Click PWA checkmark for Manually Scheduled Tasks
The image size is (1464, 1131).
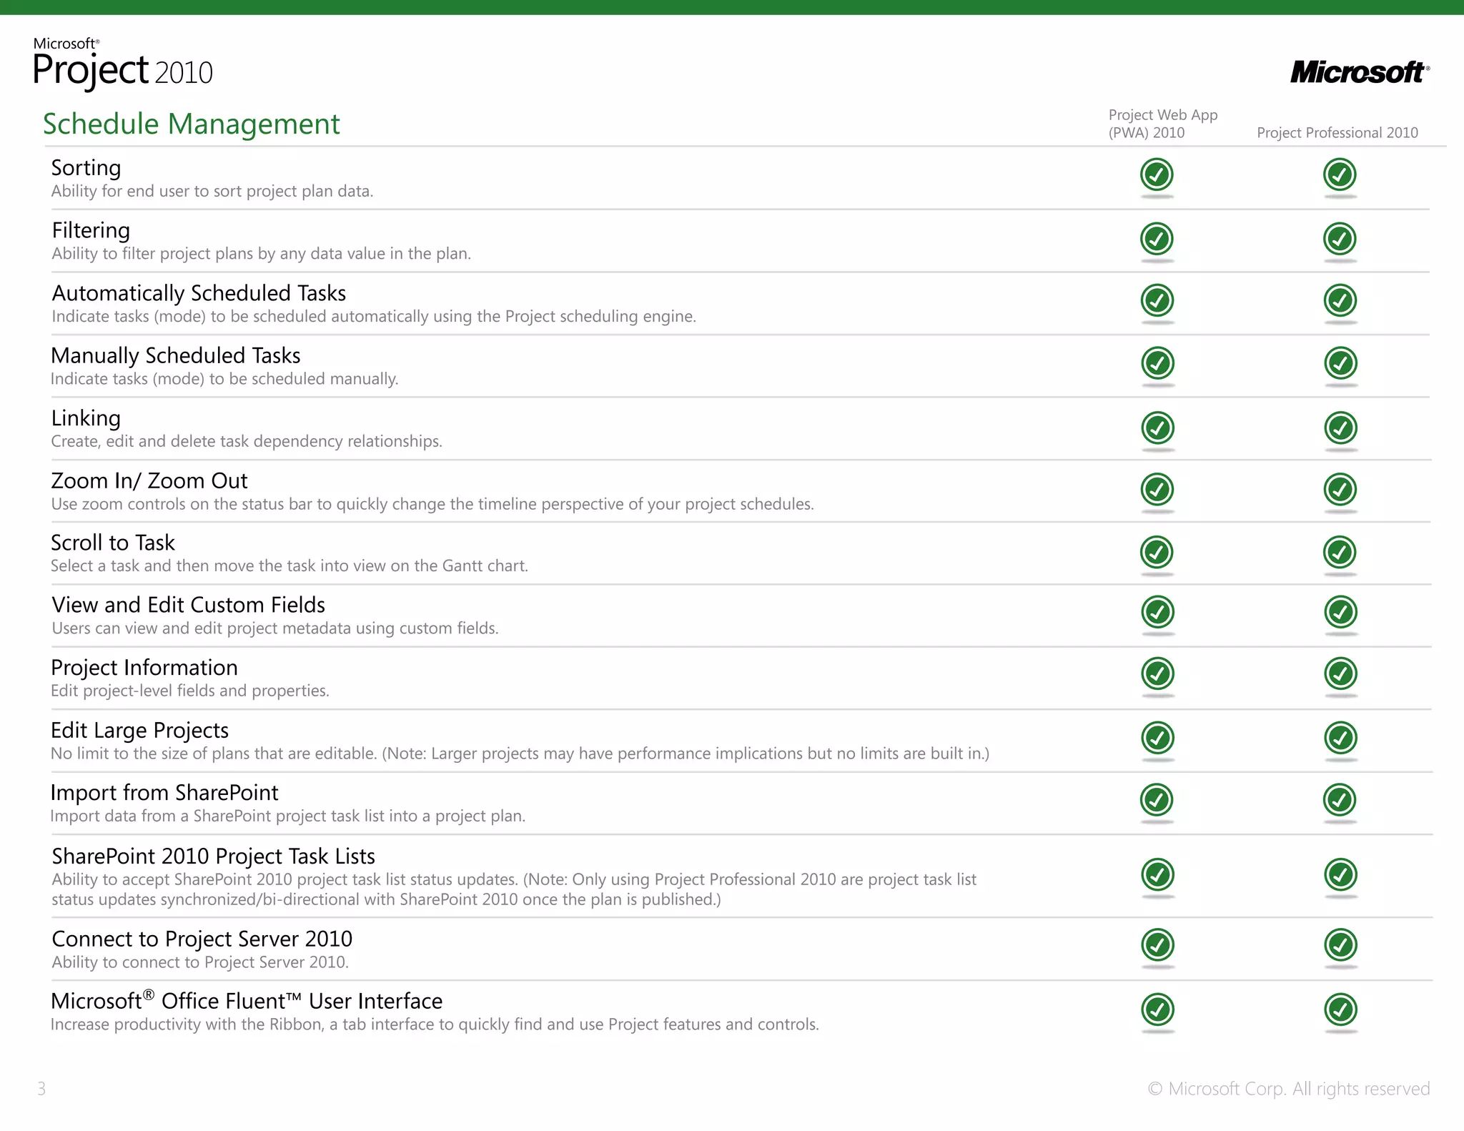1158,363
